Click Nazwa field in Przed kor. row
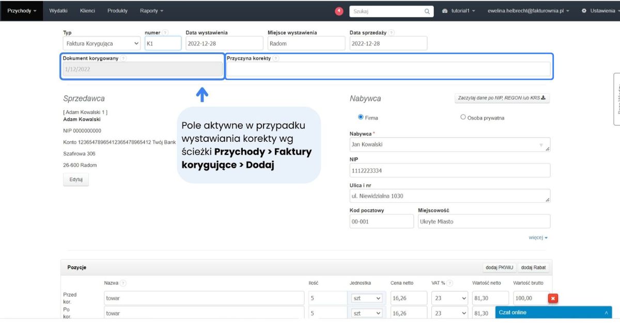The image size is (620, 325). 204,298
